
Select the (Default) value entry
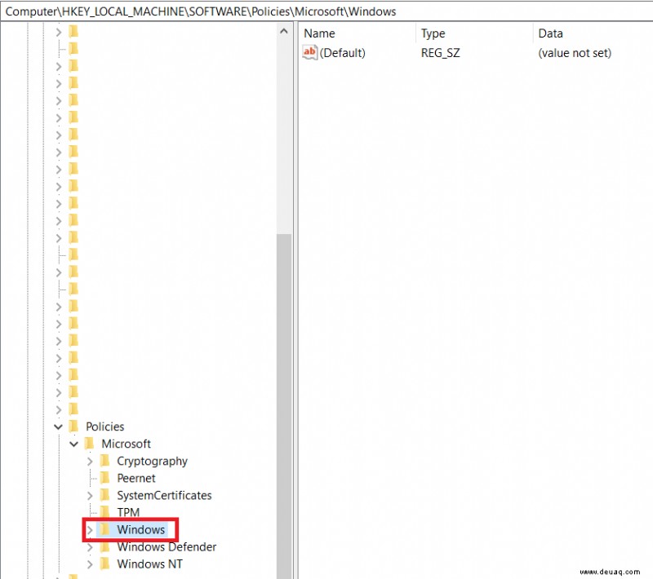click(342, 53)
